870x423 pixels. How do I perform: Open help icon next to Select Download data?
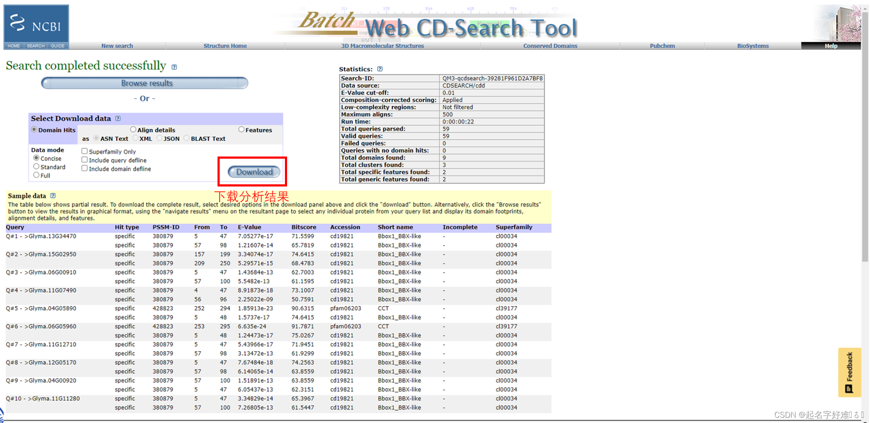[x=118, y=118]
